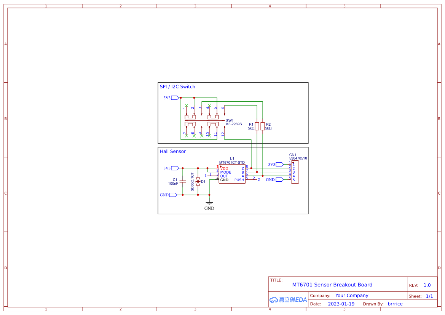Click the Drawn By name brrrice
The width and height of the screenshot is (445, 315).
pos(395,304)
